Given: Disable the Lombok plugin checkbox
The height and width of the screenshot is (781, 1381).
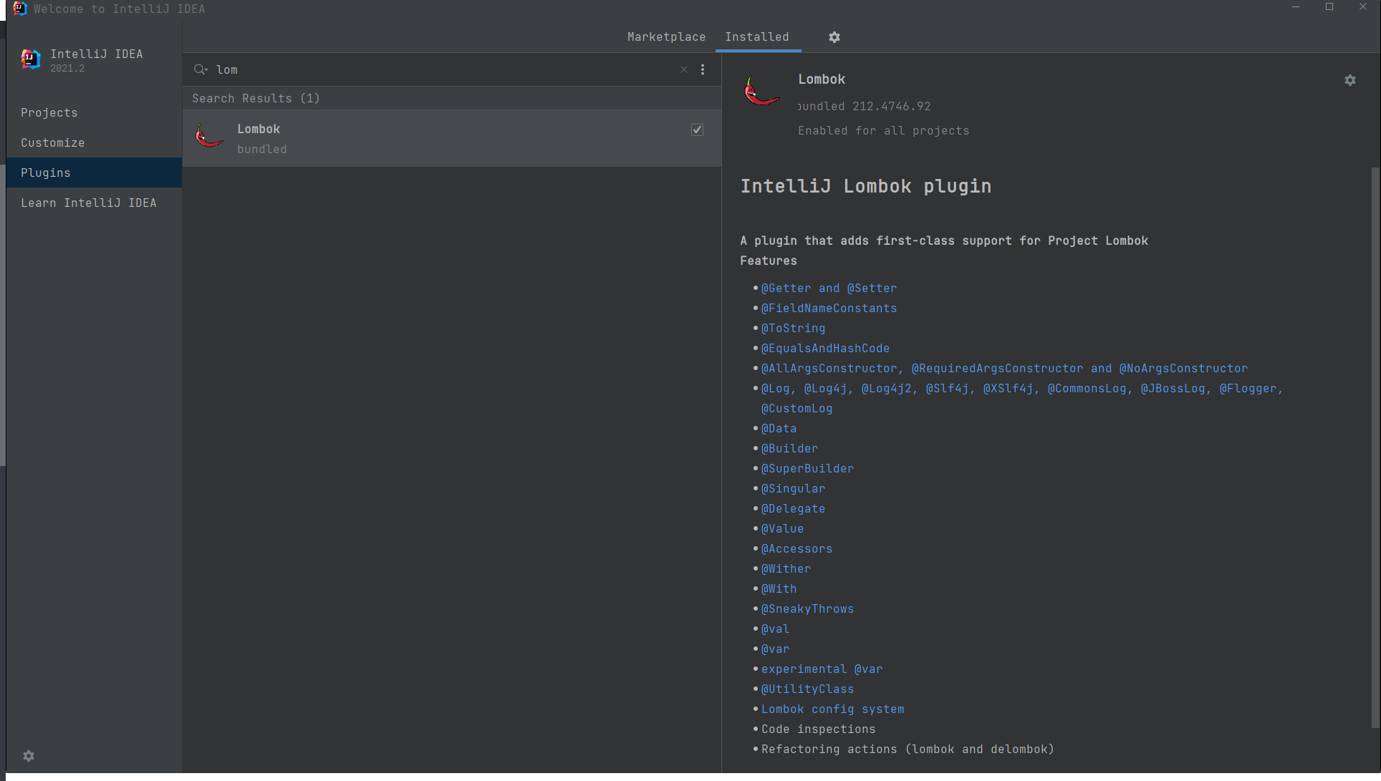Looking at the screenshot, I should [697, 130].
